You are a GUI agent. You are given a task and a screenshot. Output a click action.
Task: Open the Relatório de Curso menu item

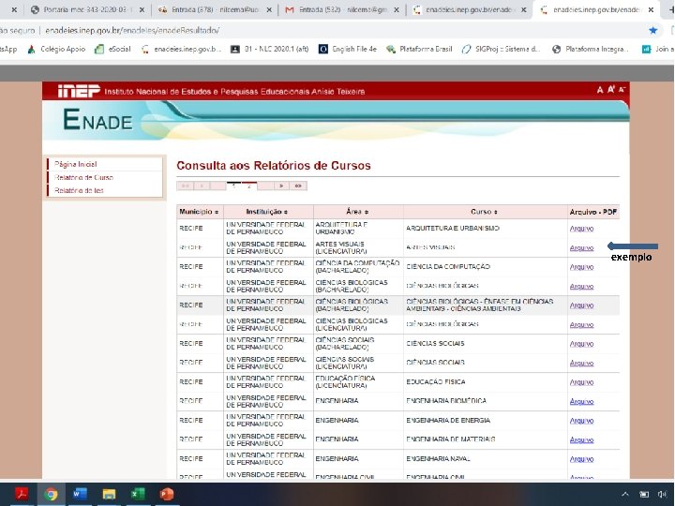tap(83, 177)
